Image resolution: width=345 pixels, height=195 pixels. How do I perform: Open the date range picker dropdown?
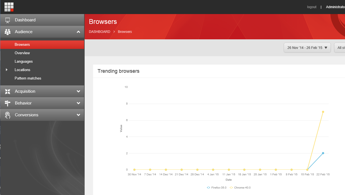point(307,47)
